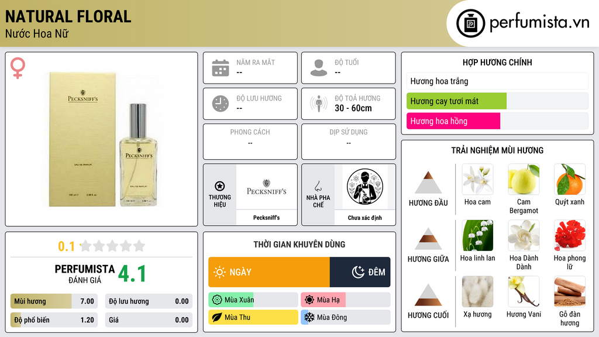The width and height of the screenshot is (599, 337).
Task: Click the NATURAL FLORAL title
Action: point(68,16)
